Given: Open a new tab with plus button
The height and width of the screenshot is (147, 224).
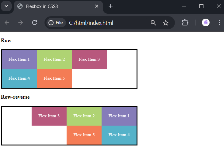Looking at the screenshot, I should [x=110, y=6].
